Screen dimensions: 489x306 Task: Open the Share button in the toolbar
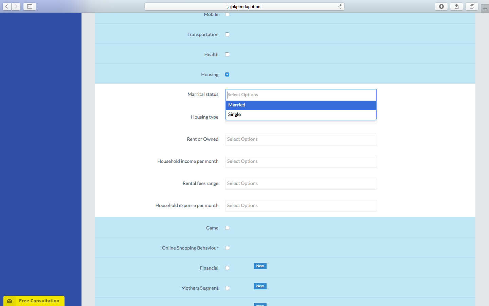tap(457, 6)
